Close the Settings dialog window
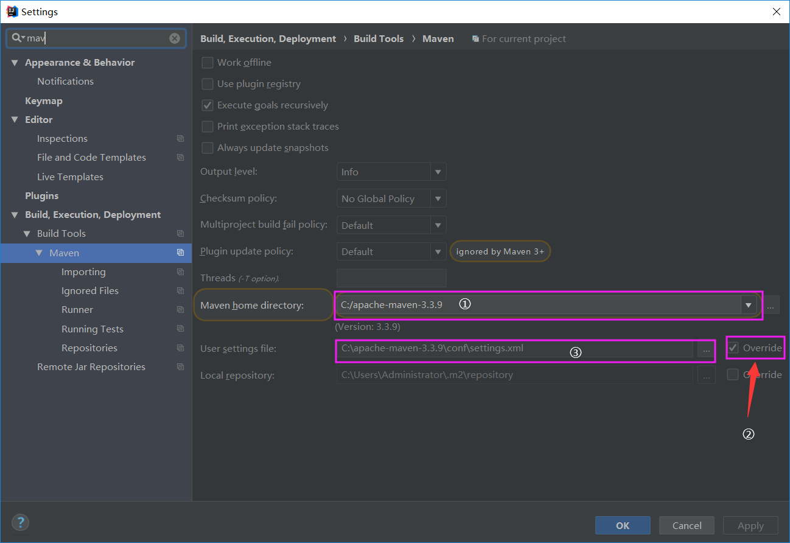 click(x=776, y=12)
